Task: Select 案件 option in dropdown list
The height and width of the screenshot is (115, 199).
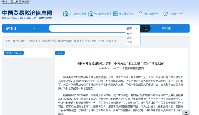Action: click(x=129, y=34)
